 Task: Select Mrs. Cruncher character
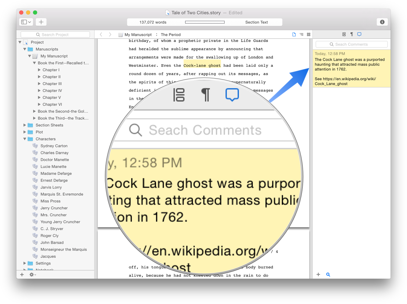pos(54,215)
